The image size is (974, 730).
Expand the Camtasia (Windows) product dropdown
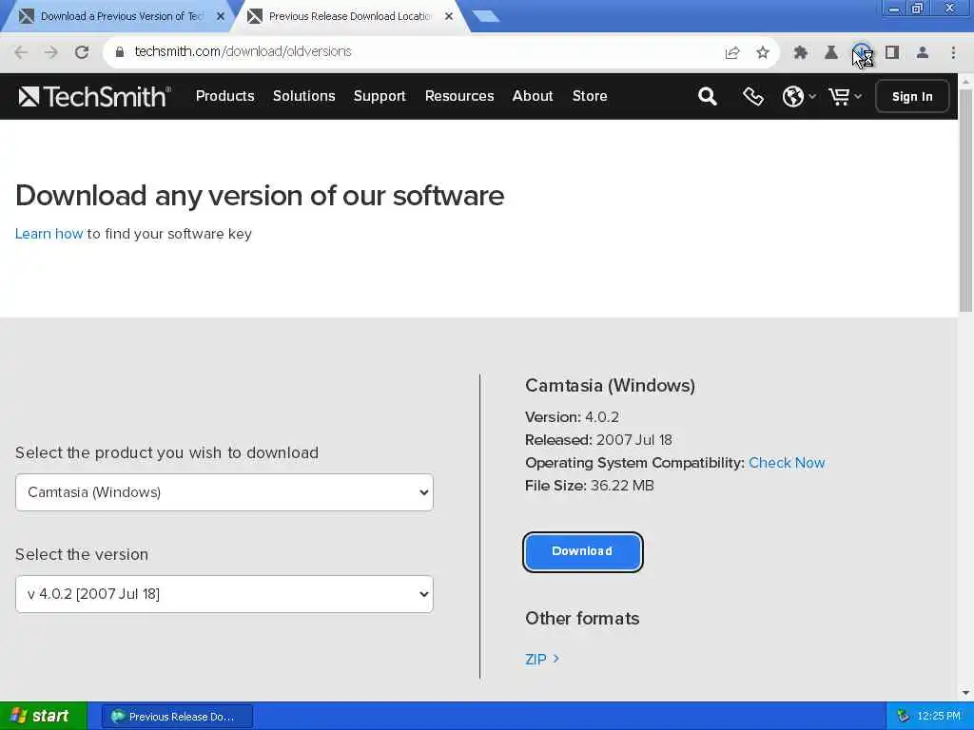[224, 492]
